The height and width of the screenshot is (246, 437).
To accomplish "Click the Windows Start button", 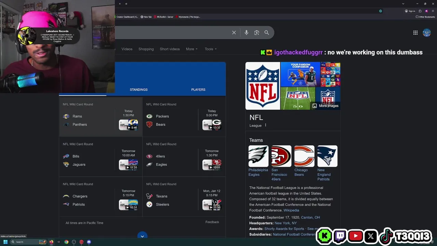I will coord(5,242).
